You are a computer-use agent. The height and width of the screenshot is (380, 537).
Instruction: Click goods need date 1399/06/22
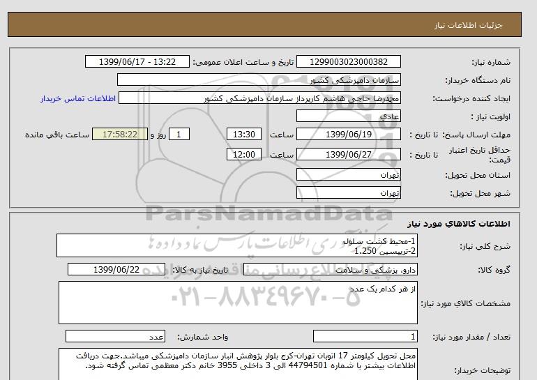[116, 269]
